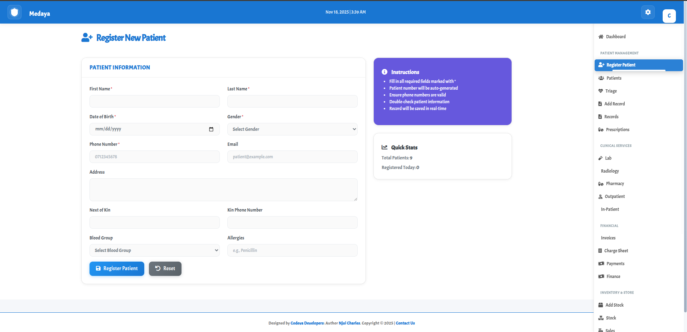Click into the Address text area
The image size is (687, 332).
pyautogui.click(x=223, y=190)
